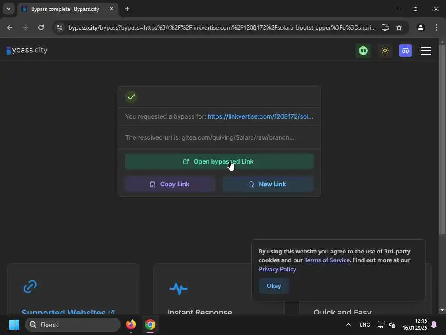Viewport: 446px width, 335px height.
Task: Click the scrollbar down arrow
Action: click(x=442, y=310)
